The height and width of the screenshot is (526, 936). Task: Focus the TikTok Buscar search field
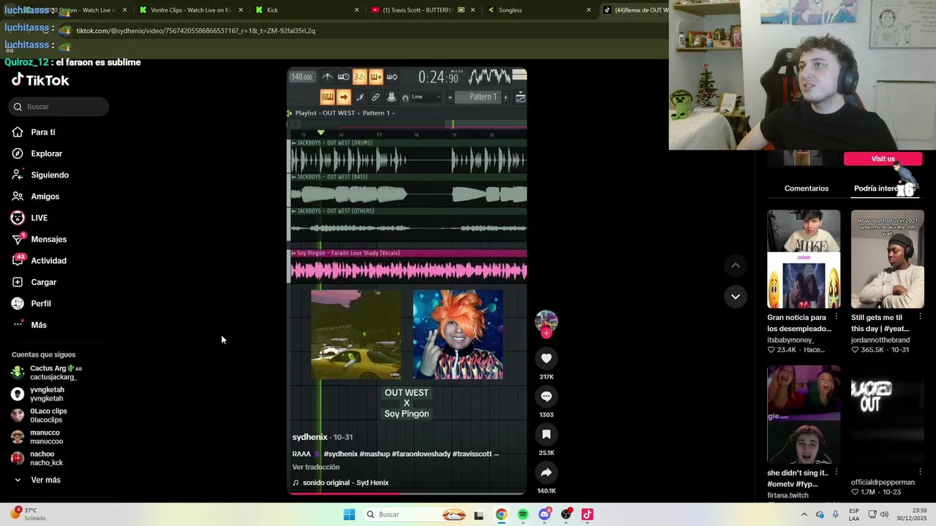(59, 107)
